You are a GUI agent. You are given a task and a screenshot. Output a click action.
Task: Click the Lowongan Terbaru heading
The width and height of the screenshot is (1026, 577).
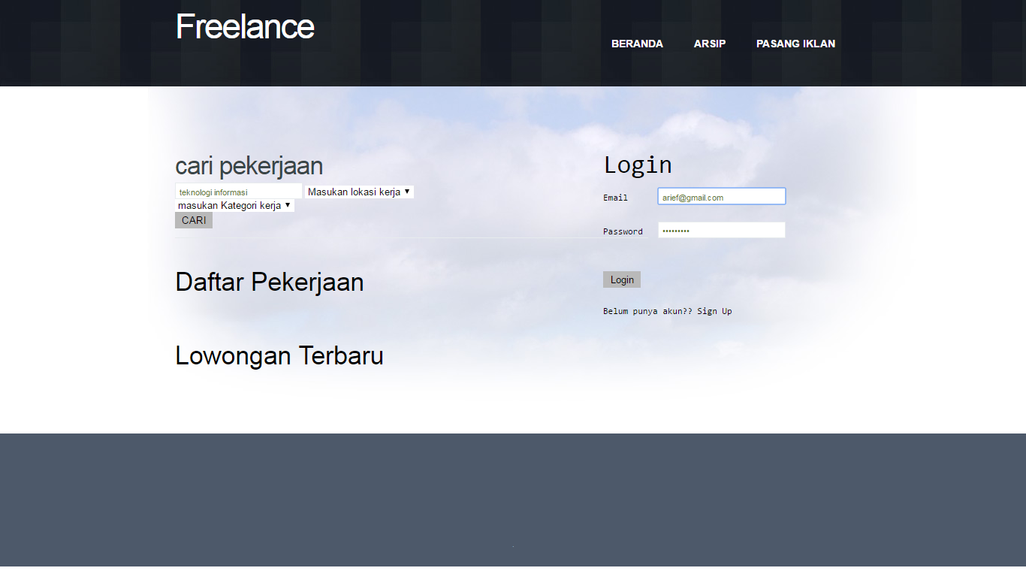pos(279,355)
